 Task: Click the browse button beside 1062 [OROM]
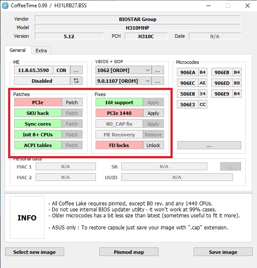(x=158, y=70)
